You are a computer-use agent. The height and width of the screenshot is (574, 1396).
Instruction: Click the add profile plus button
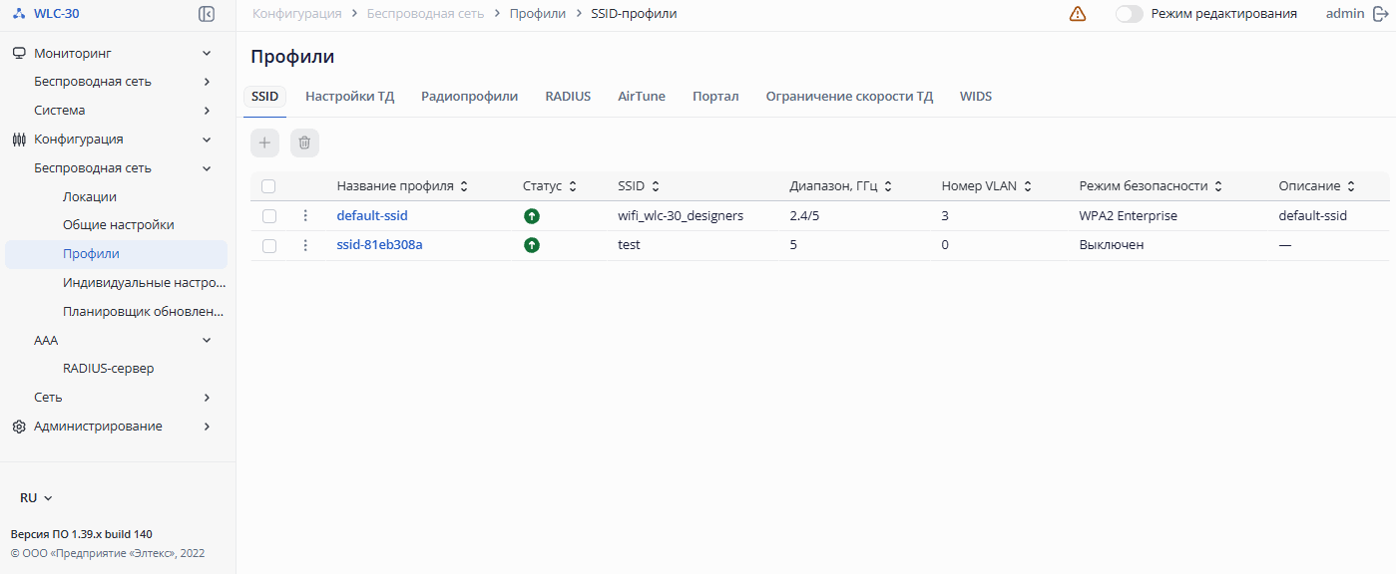pyautogui.click(x=264, y=143)
